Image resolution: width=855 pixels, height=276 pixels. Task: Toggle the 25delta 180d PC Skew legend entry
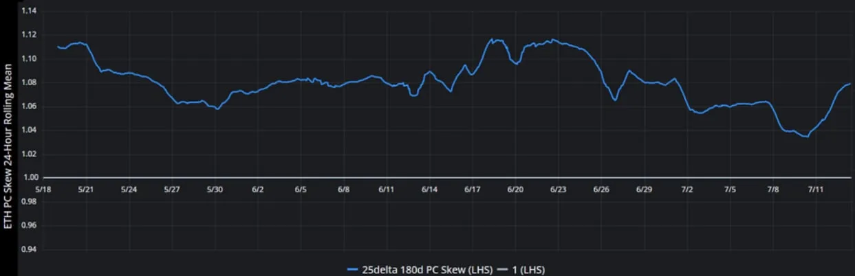(419, 270)
